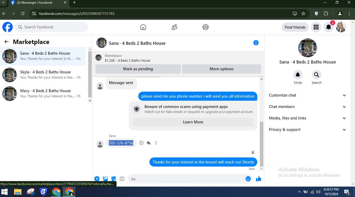The height and width of the screenshot is (197, 355).
Task: Reload the page in Chrome
Action: (x=23, y=14)
